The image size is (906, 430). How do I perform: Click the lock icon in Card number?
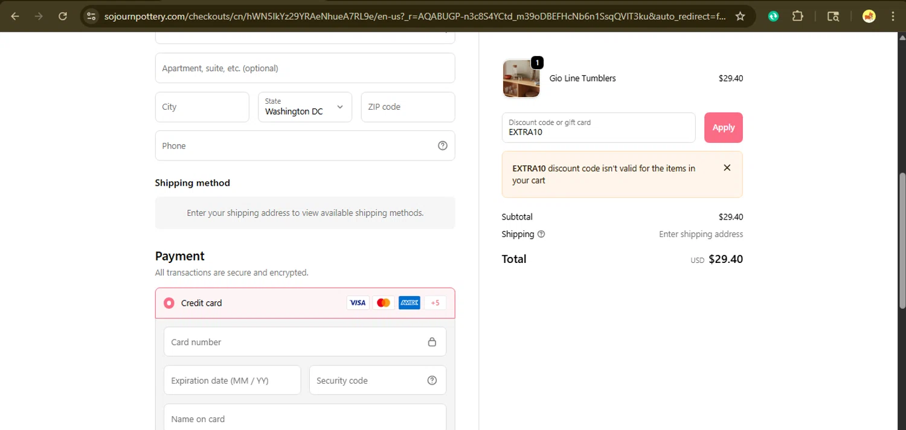click(432, 342)
